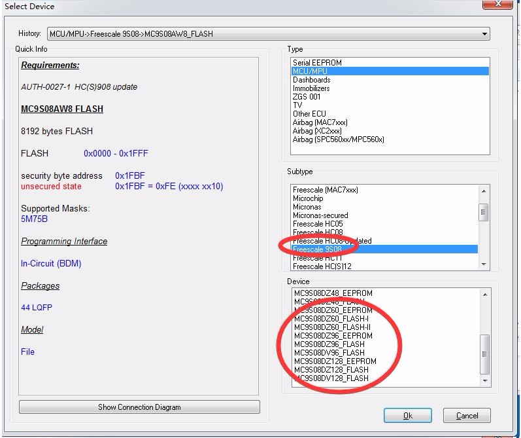Choose Dashboards in the Type list

tap(311, 80)
